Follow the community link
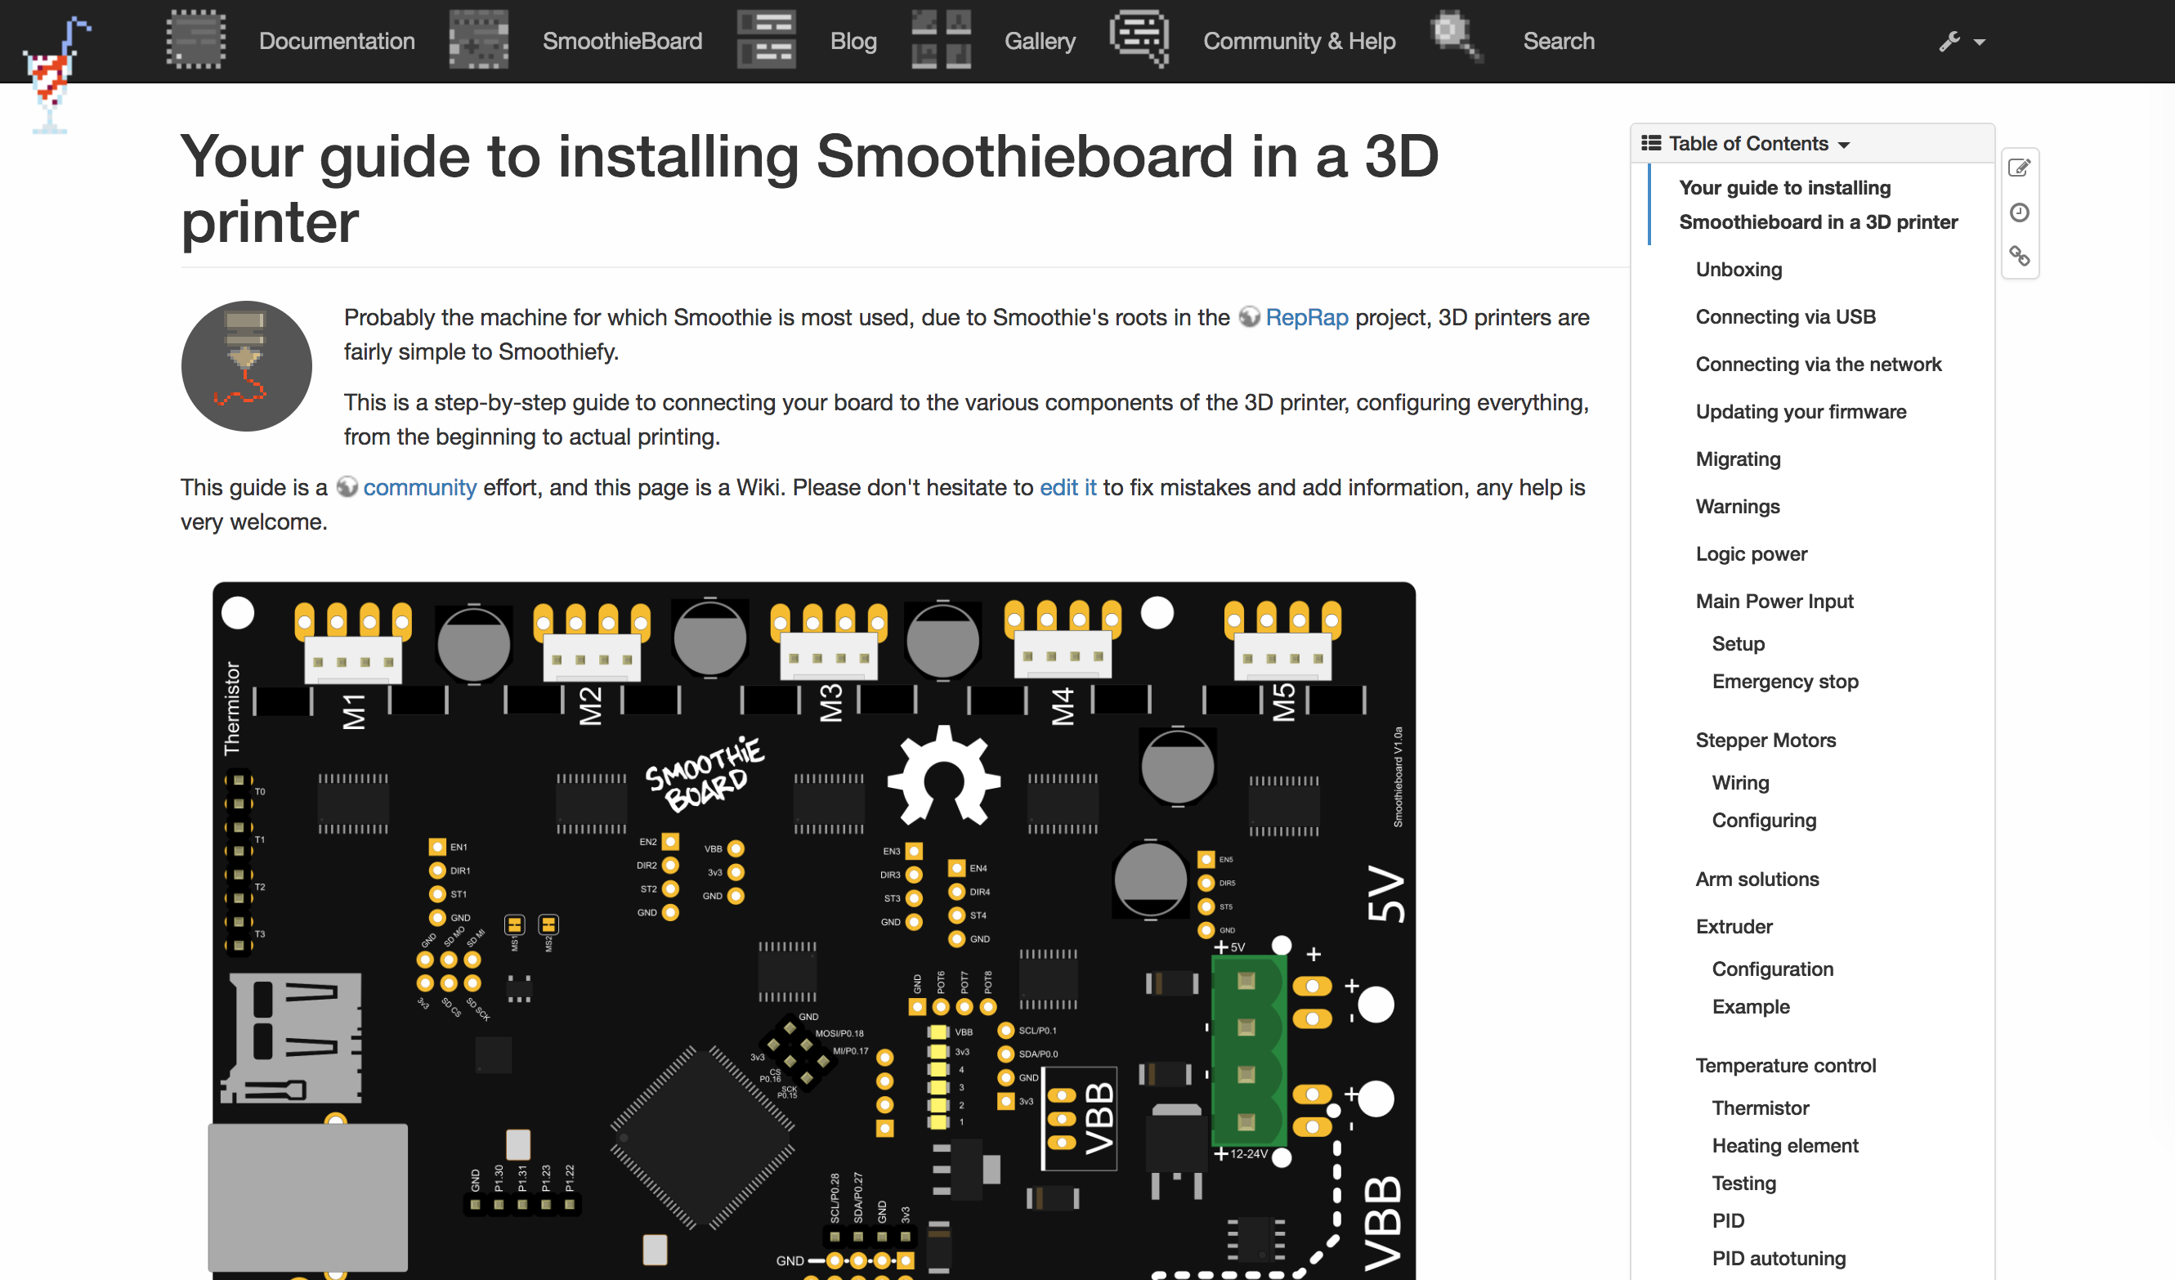Screen dimensions: 2175x1280 [419, 488]
